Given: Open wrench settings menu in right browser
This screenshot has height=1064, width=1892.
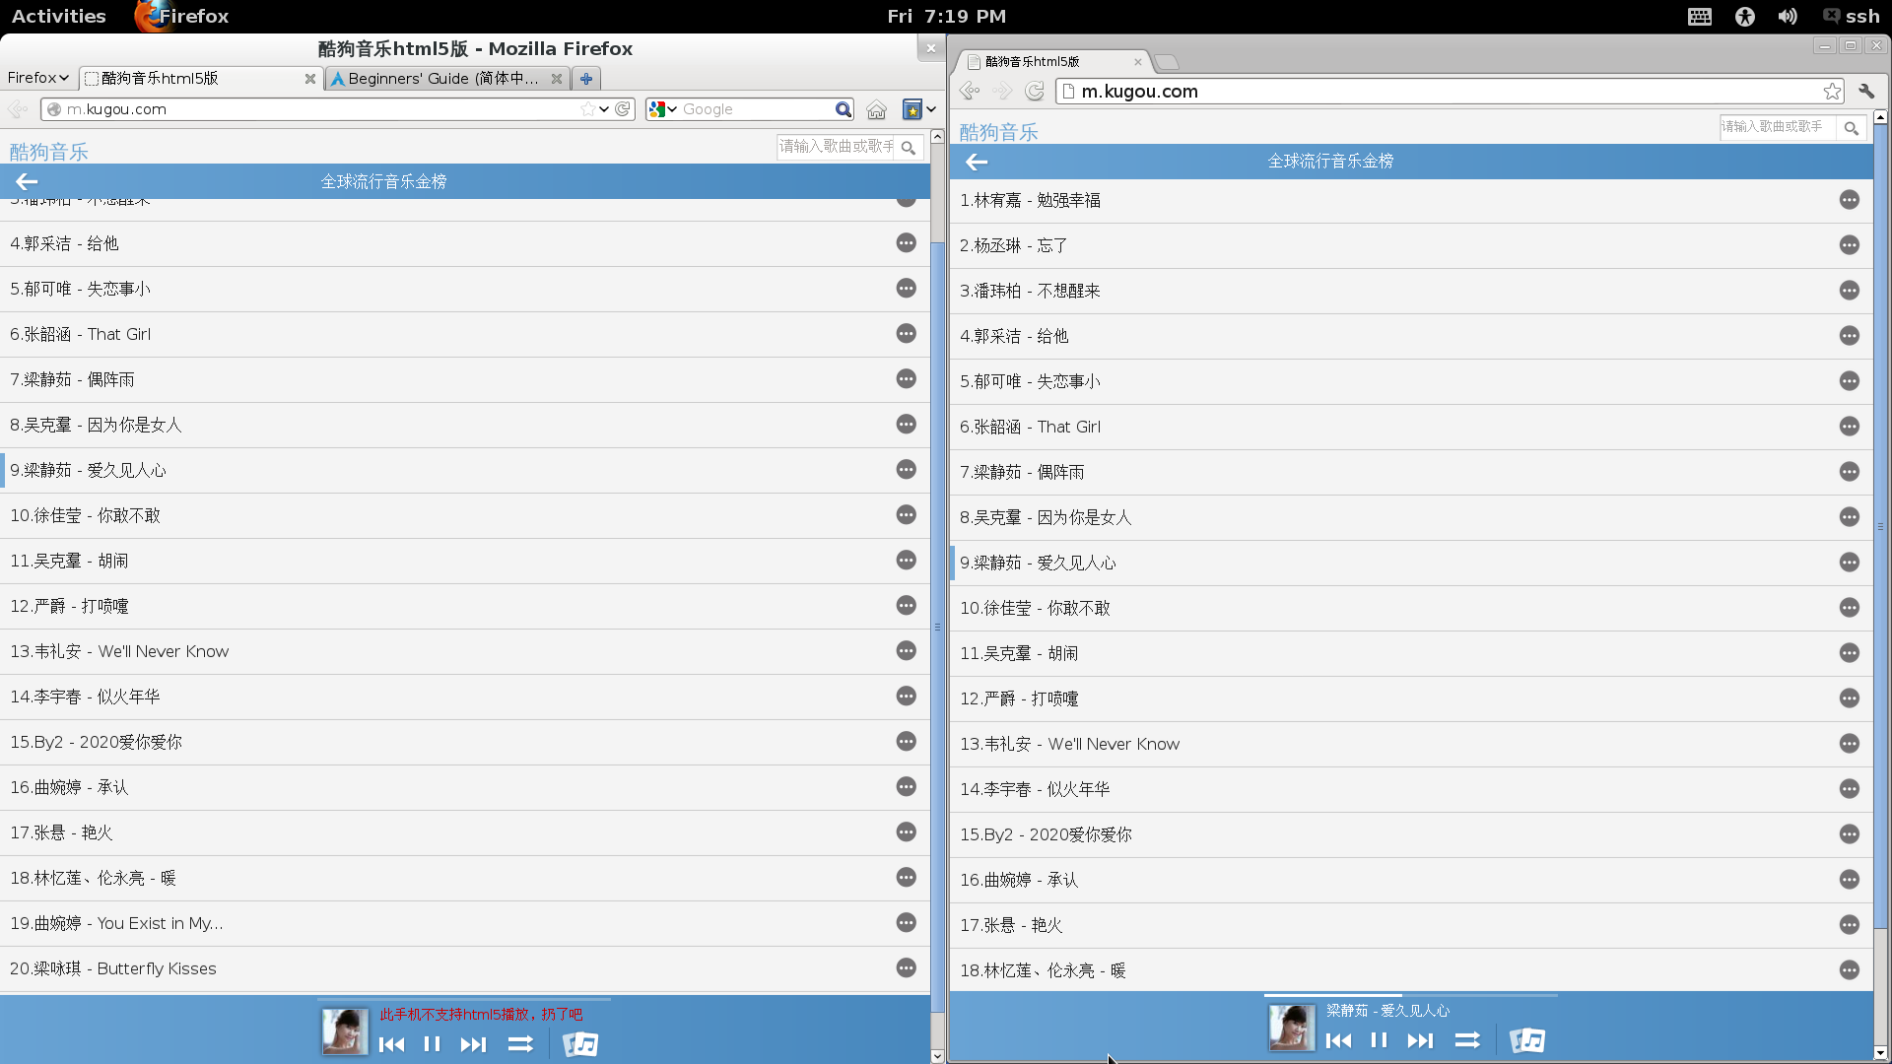Looking at the screenshot, I should pyautogui.click(x=1866, y=91).
